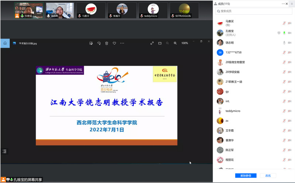This screenshot has width=295, height=183.
Task: Toggle the filmstrip list icon at bottom left
Action: [x=4, y=151]
